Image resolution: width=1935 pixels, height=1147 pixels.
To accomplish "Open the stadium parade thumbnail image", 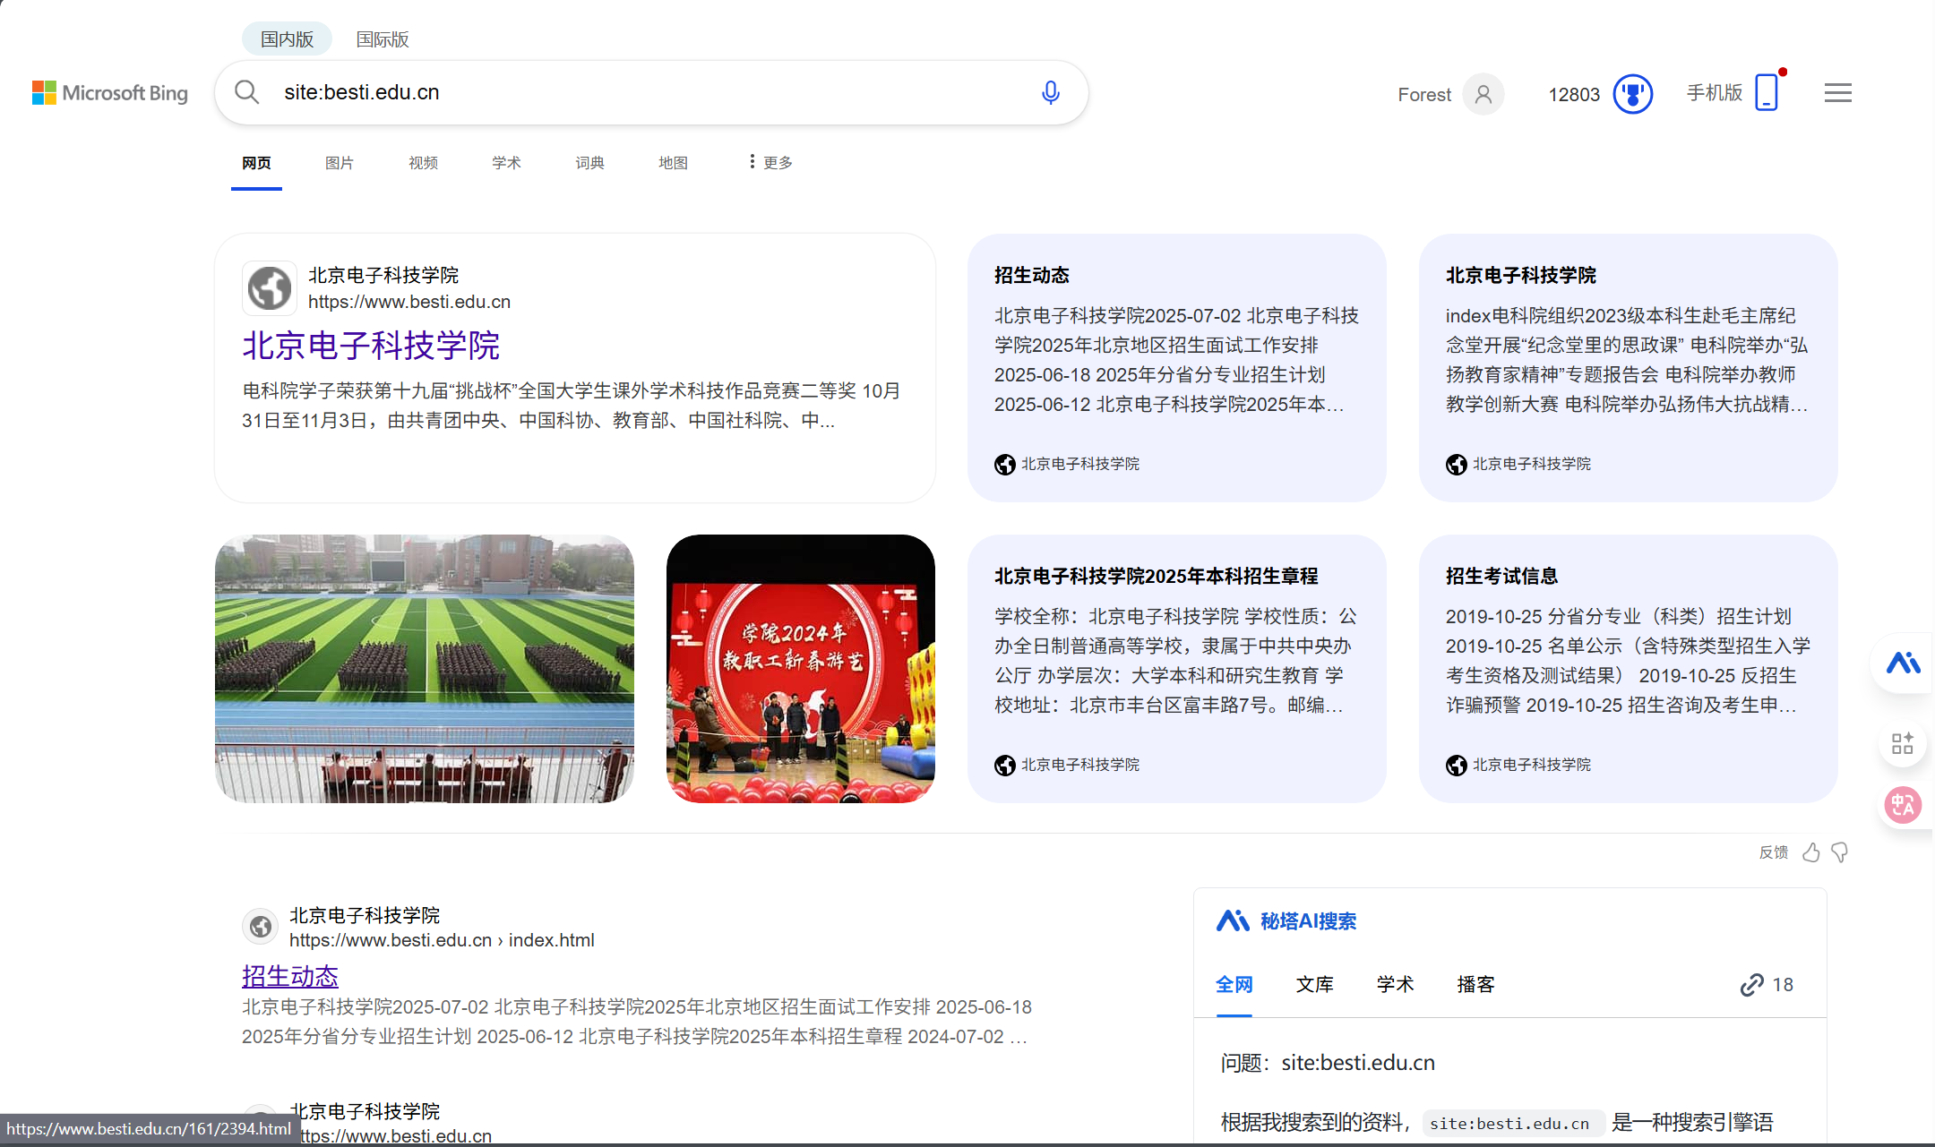I will [425, 668].
